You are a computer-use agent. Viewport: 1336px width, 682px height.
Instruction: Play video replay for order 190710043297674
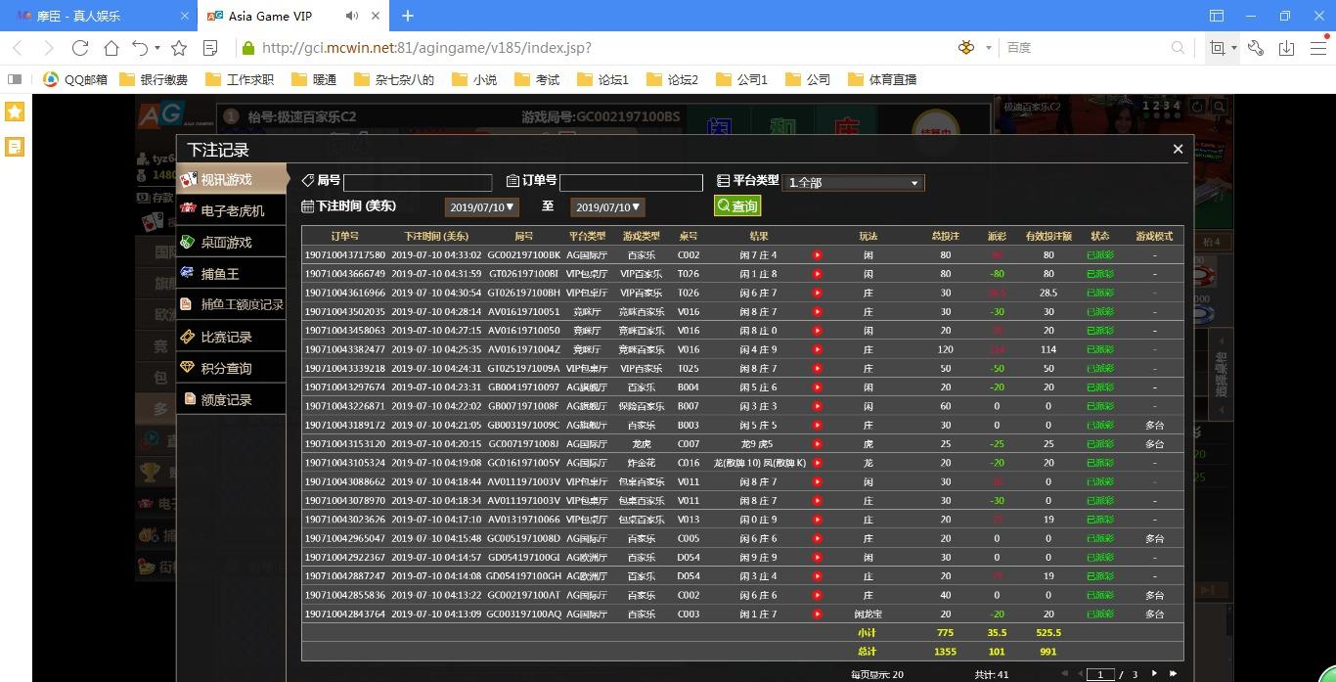[x=817, y=387]
